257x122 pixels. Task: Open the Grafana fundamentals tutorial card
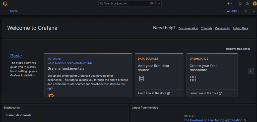click(88, 75)
